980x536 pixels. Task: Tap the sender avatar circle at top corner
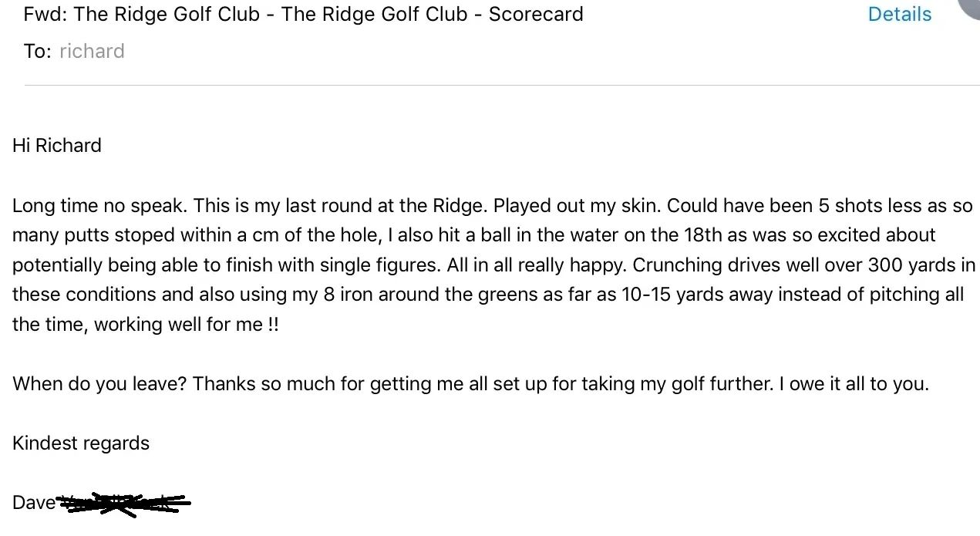(x=970, y=6)
